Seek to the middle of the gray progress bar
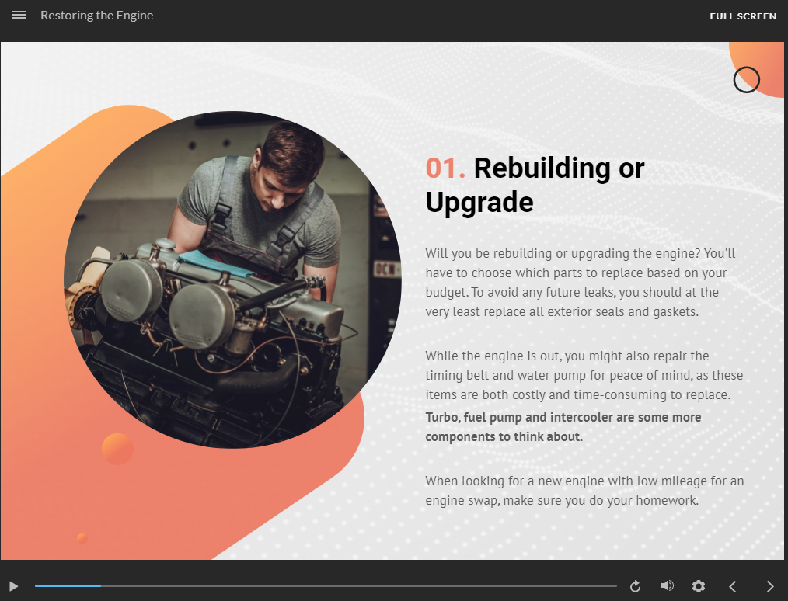The image size is (788, 601). coord(326,585)
